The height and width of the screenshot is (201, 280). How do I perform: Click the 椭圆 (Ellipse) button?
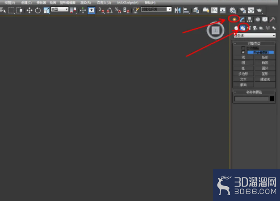click(x=265, y=63)
